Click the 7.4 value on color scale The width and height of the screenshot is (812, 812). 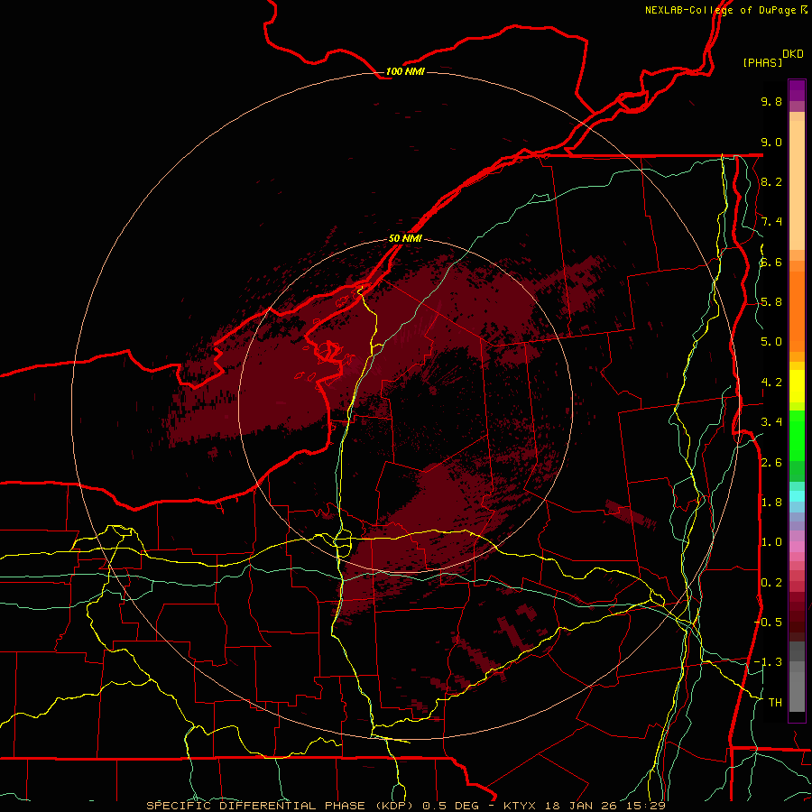771,222
